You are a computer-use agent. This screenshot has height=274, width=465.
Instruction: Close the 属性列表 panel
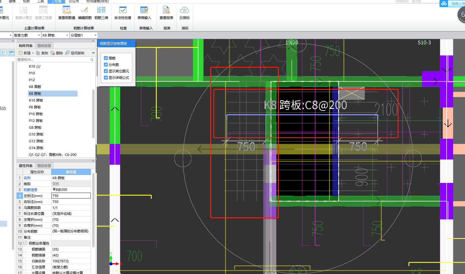(x=93, y=161)
